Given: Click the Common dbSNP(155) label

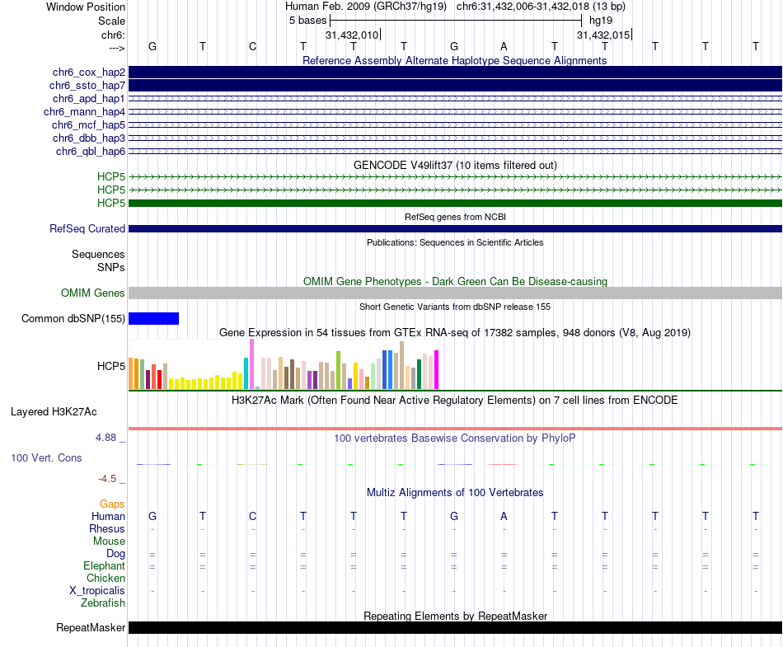Looking at the screenshot, I should point(73,318).
